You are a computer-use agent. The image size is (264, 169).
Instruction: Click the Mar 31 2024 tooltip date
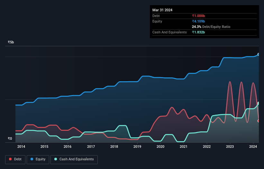[x=162, y=10]
